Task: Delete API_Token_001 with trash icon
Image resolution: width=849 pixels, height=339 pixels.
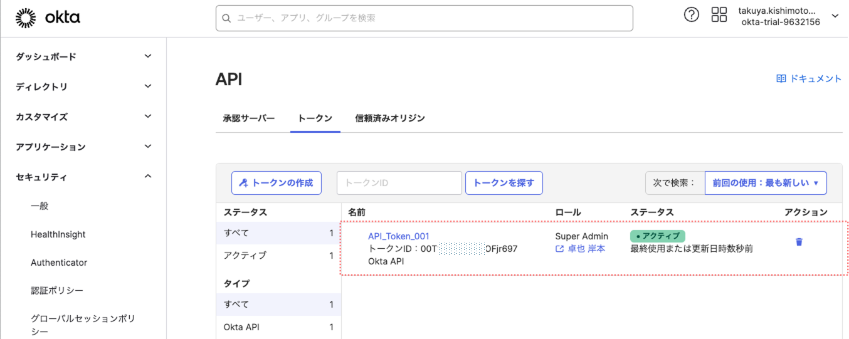Action: click(799, 242)
